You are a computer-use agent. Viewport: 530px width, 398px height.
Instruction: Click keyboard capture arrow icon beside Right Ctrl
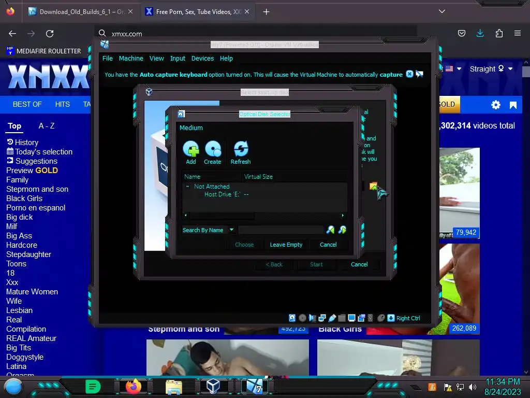coord(391,318)
